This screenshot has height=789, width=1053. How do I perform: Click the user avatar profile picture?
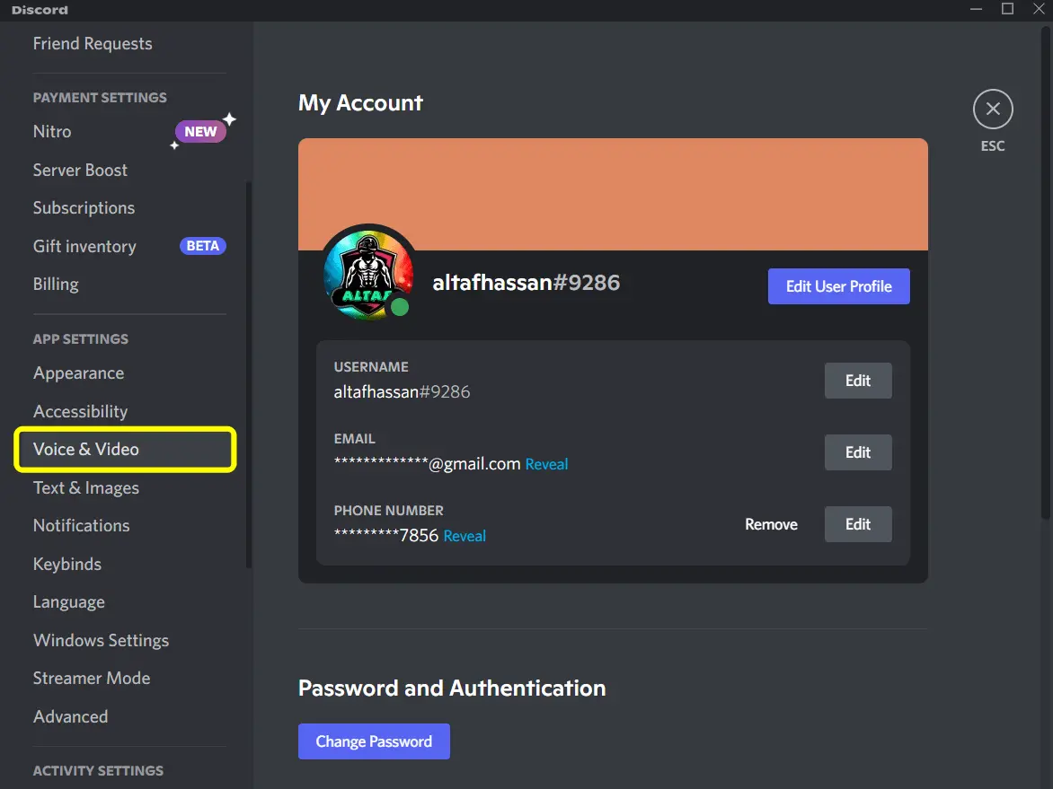[368, 274]
